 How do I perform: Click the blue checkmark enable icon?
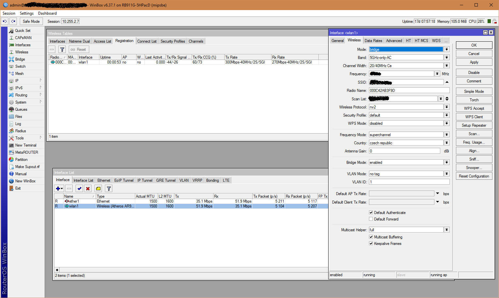(x=79, y=189)
